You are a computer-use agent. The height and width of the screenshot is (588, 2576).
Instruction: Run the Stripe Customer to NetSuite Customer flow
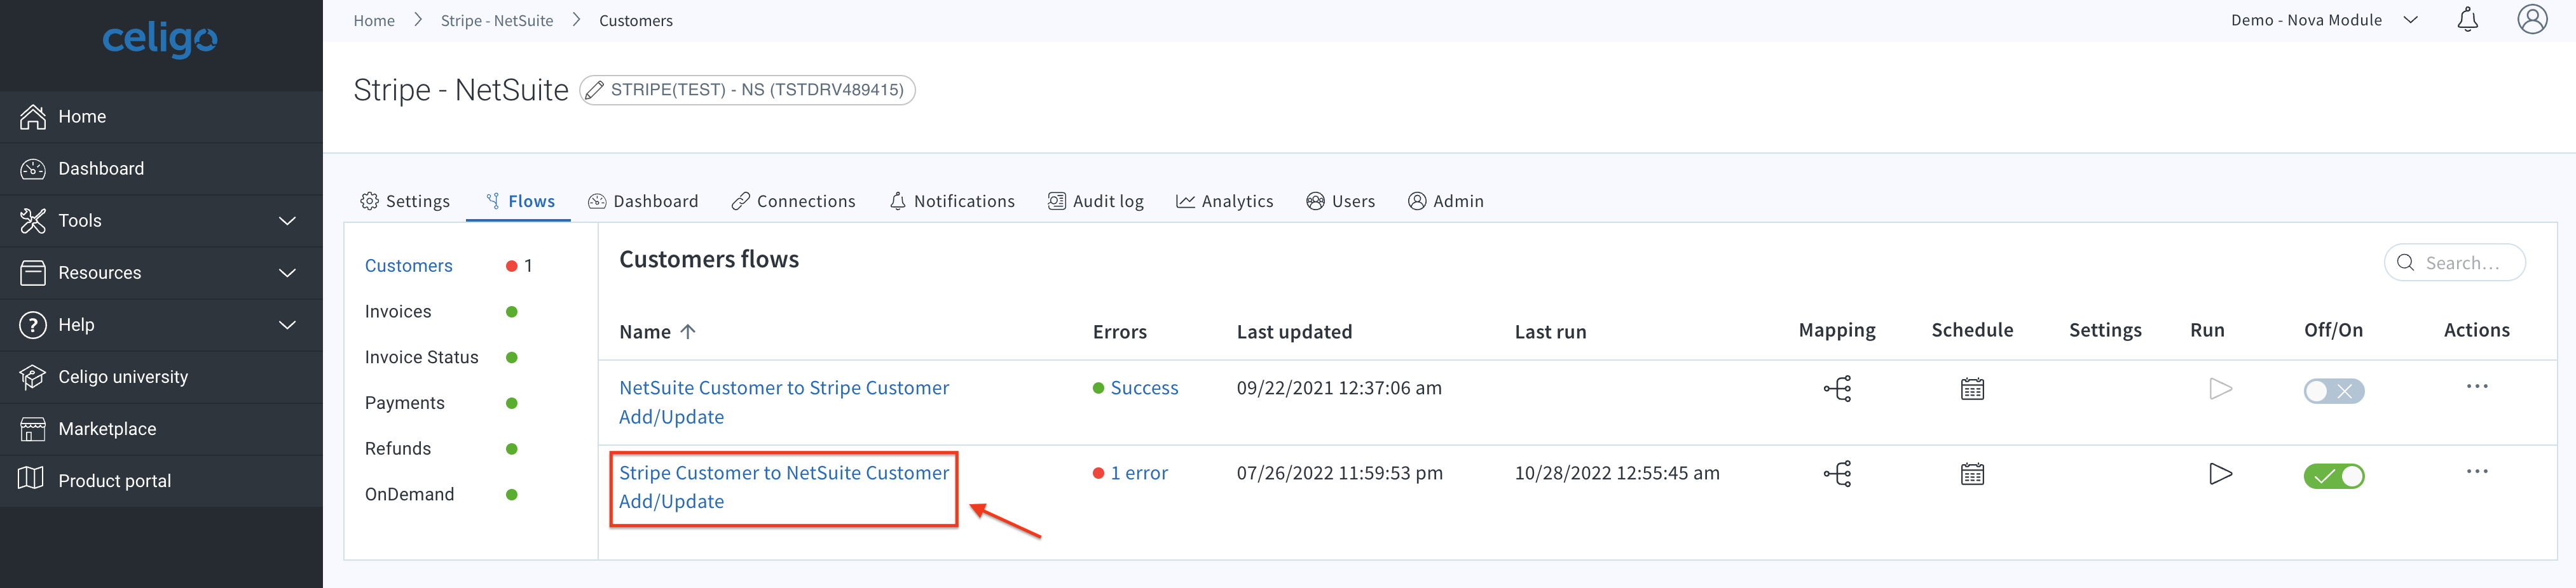tap(2220, 473)
